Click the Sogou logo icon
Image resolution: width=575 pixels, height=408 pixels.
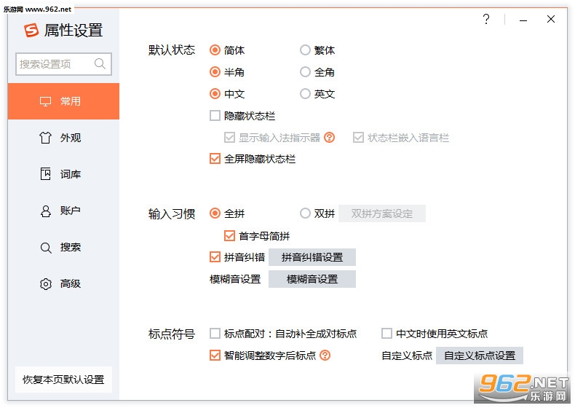(x=31, y=30)
